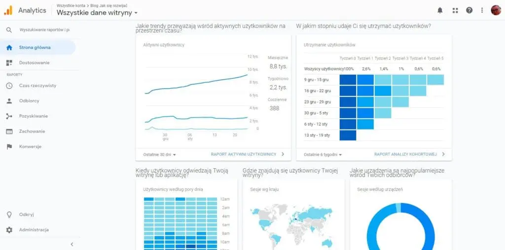Image resolution: width=505 pixels, height=250 pixels.
Task: Open the three-dot more options menu
Action: coord(482,10)
